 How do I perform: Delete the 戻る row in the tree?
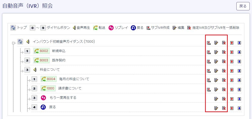(x=224, y=108)
